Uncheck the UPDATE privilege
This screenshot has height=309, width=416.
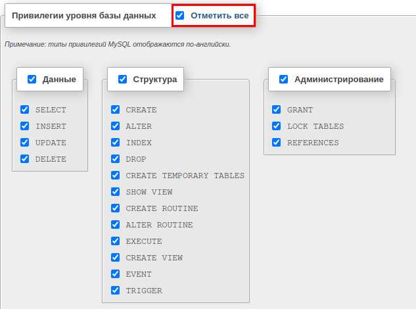click(25, 142)
